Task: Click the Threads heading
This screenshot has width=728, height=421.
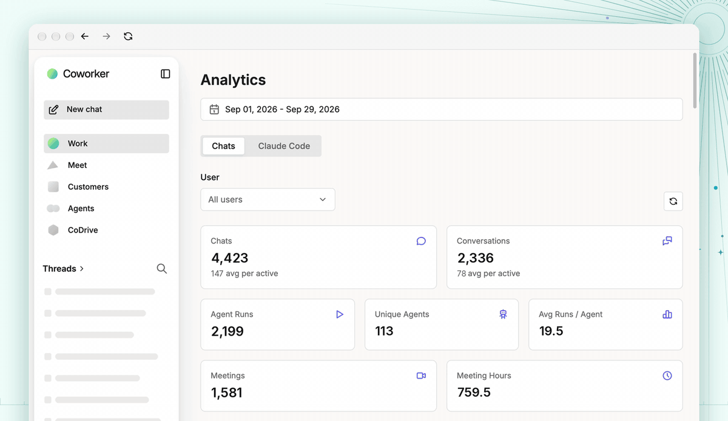Action: pyautogui.click(x=59, y=268)
